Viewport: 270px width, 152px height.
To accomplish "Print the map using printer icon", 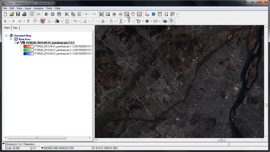I will click(24, 14).
